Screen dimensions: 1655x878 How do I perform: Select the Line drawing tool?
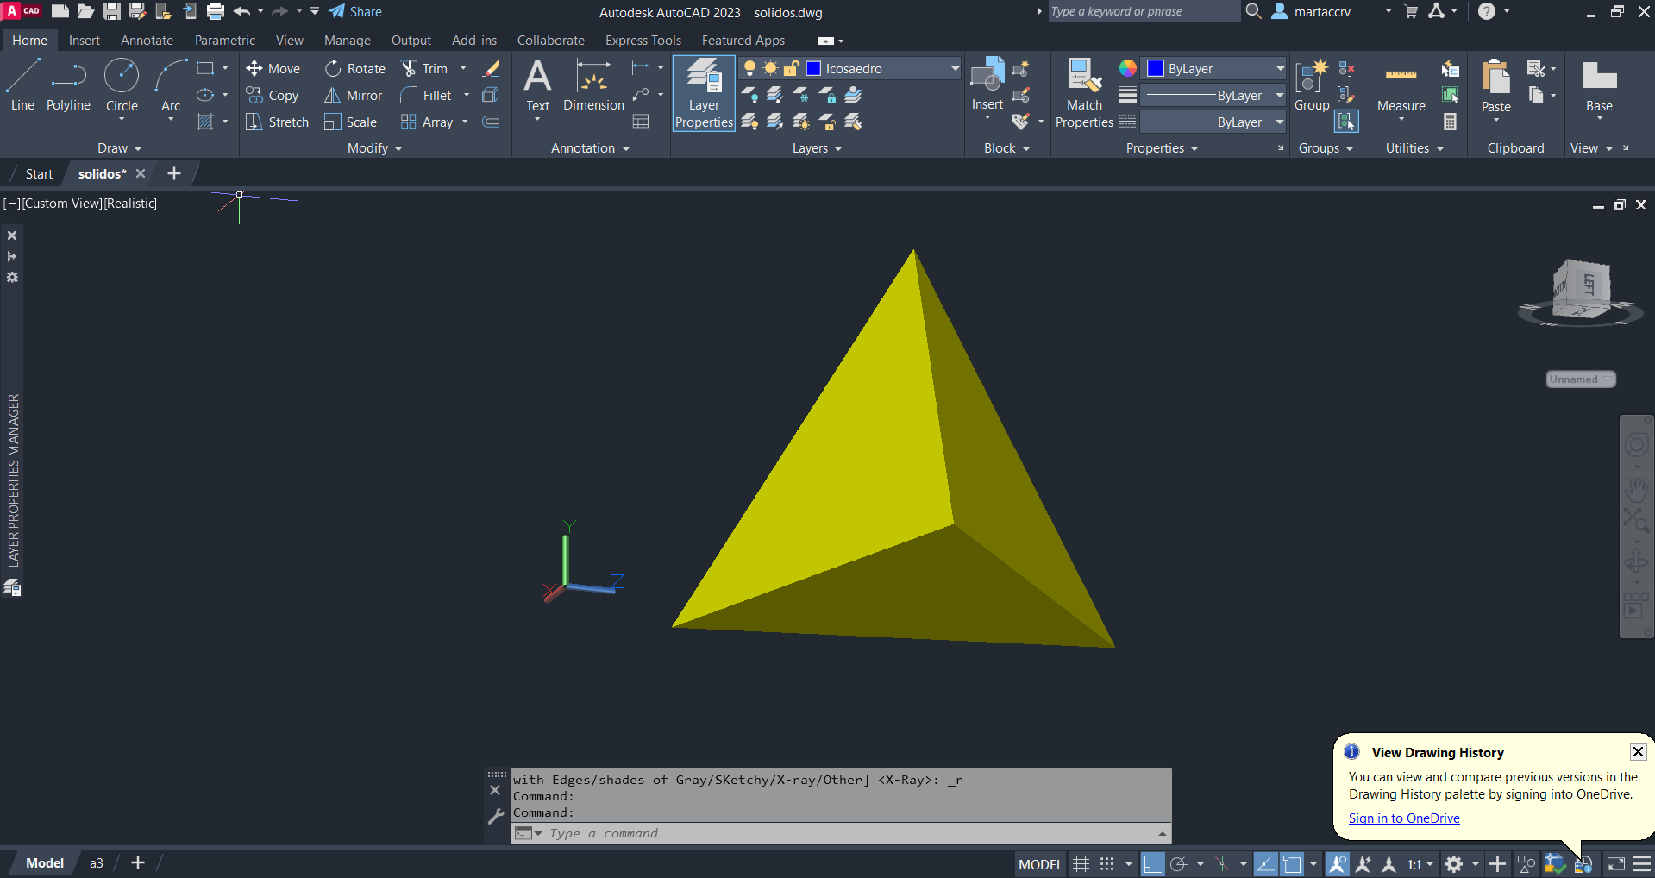tap(22, 85)
